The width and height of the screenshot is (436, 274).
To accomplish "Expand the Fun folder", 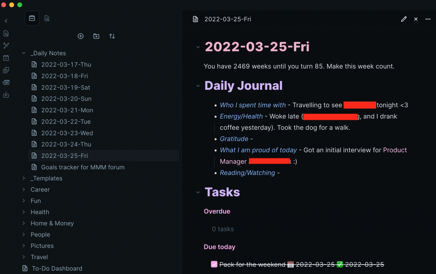I will coord(24,200).
